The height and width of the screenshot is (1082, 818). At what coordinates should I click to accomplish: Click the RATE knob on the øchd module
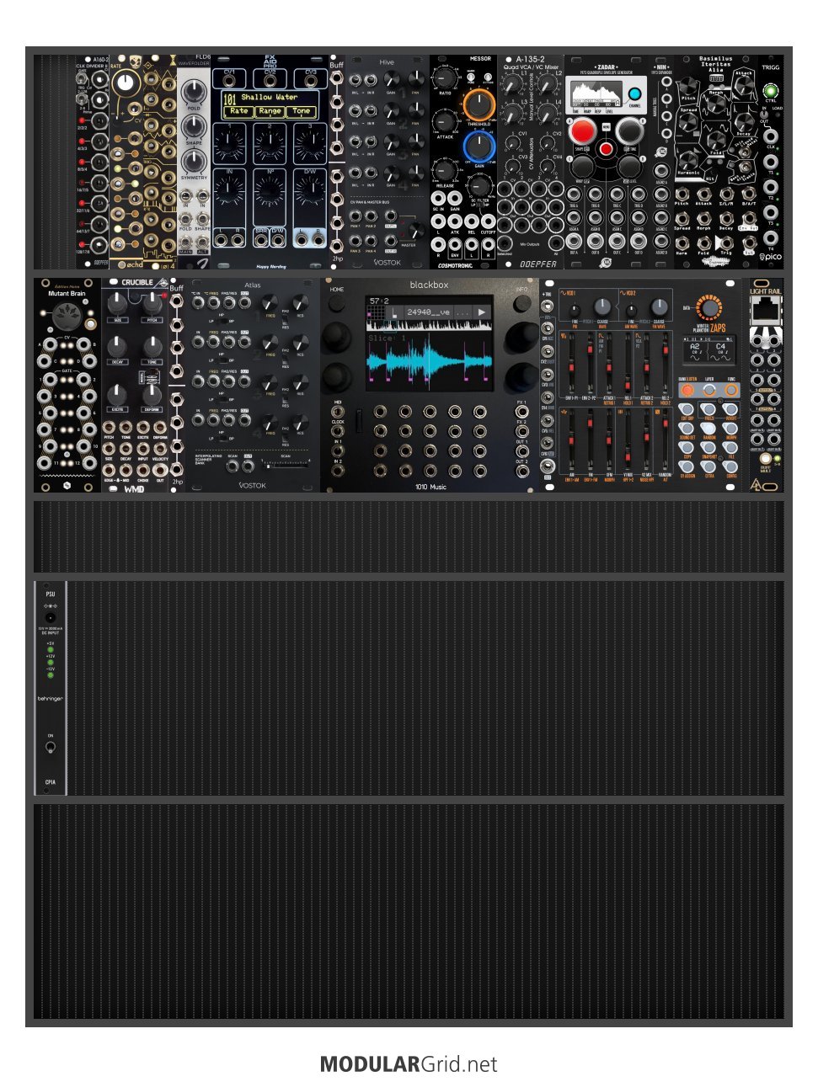pos(126,82)
